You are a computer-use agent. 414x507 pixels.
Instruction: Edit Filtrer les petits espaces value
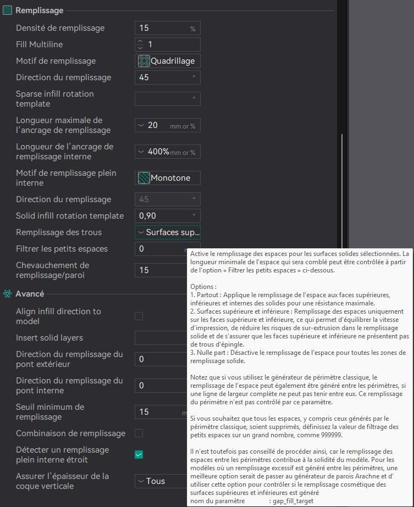pos(161,249)
